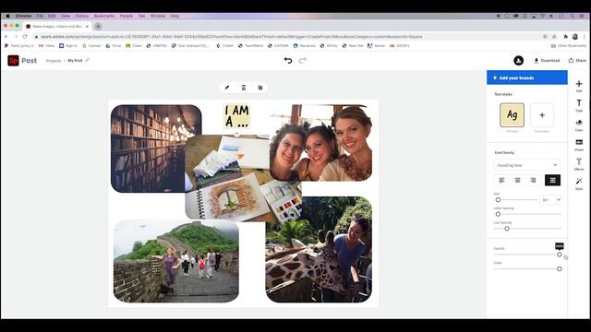Click the Opacity slider handle
Image resolution: width=591 pixels, height=332 pixels.
(560, 255)
